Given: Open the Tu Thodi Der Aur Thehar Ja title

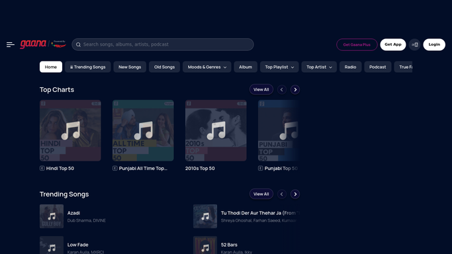Looking at the screenshot, I should click(x=260, y=213).
